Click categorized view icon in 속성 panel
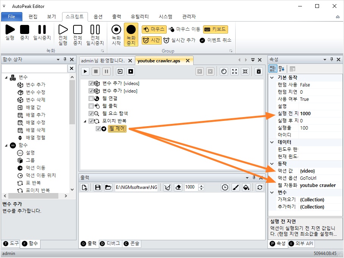344x258 pixels. pyautogui.click(x=273, y=69)
